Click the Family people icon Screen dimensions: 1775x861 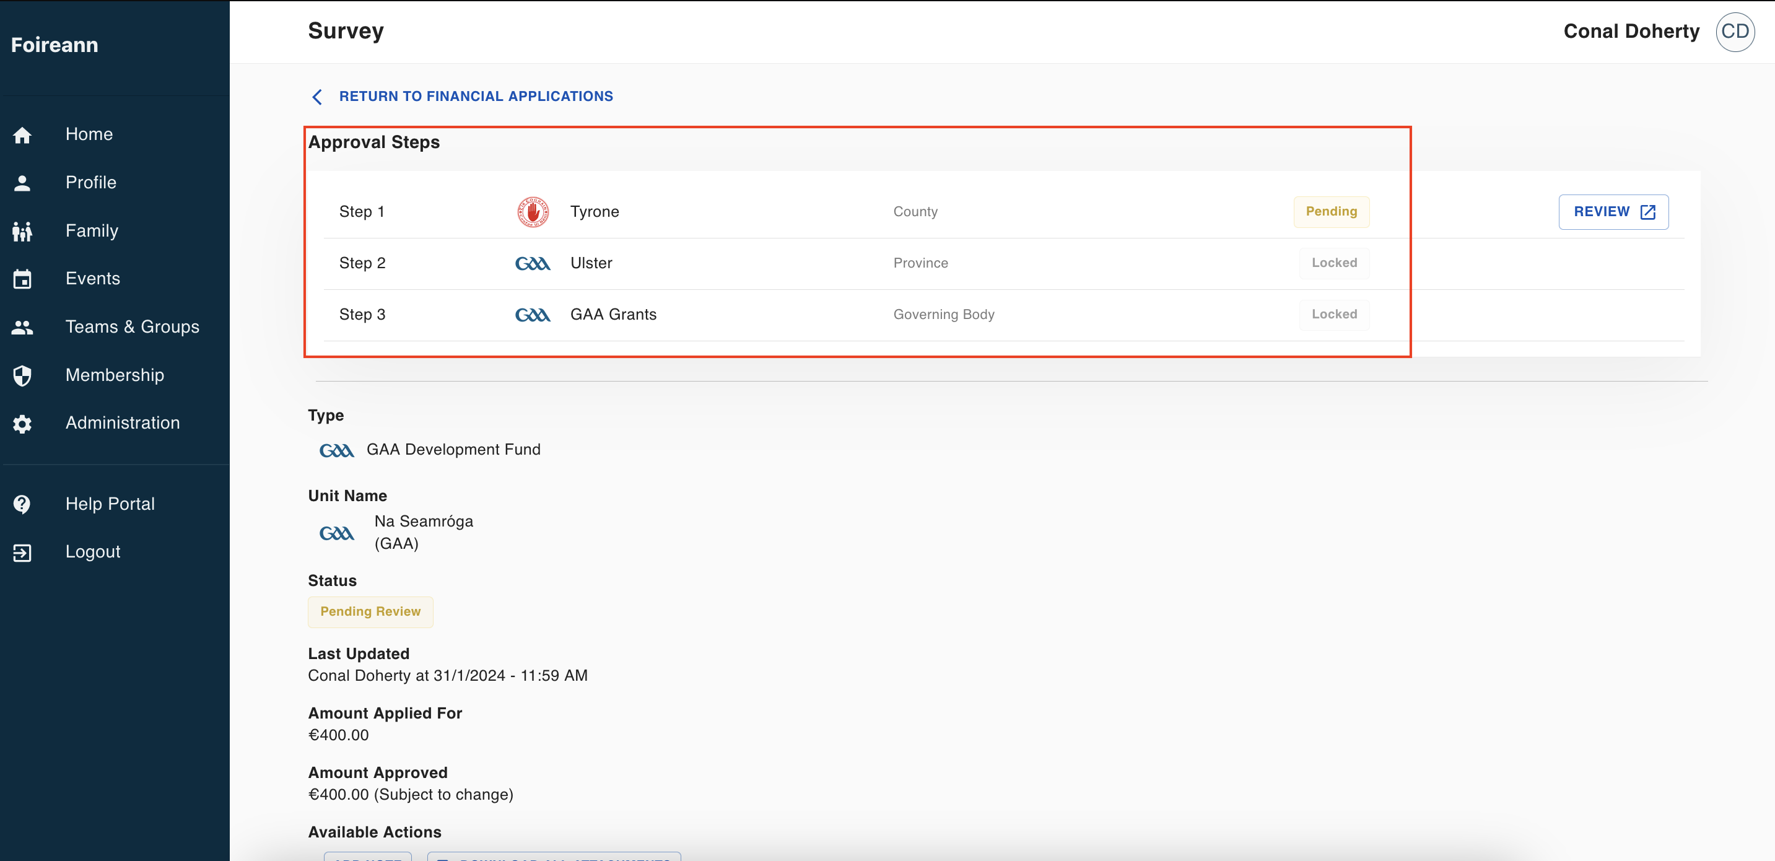(x=22, y=231)
